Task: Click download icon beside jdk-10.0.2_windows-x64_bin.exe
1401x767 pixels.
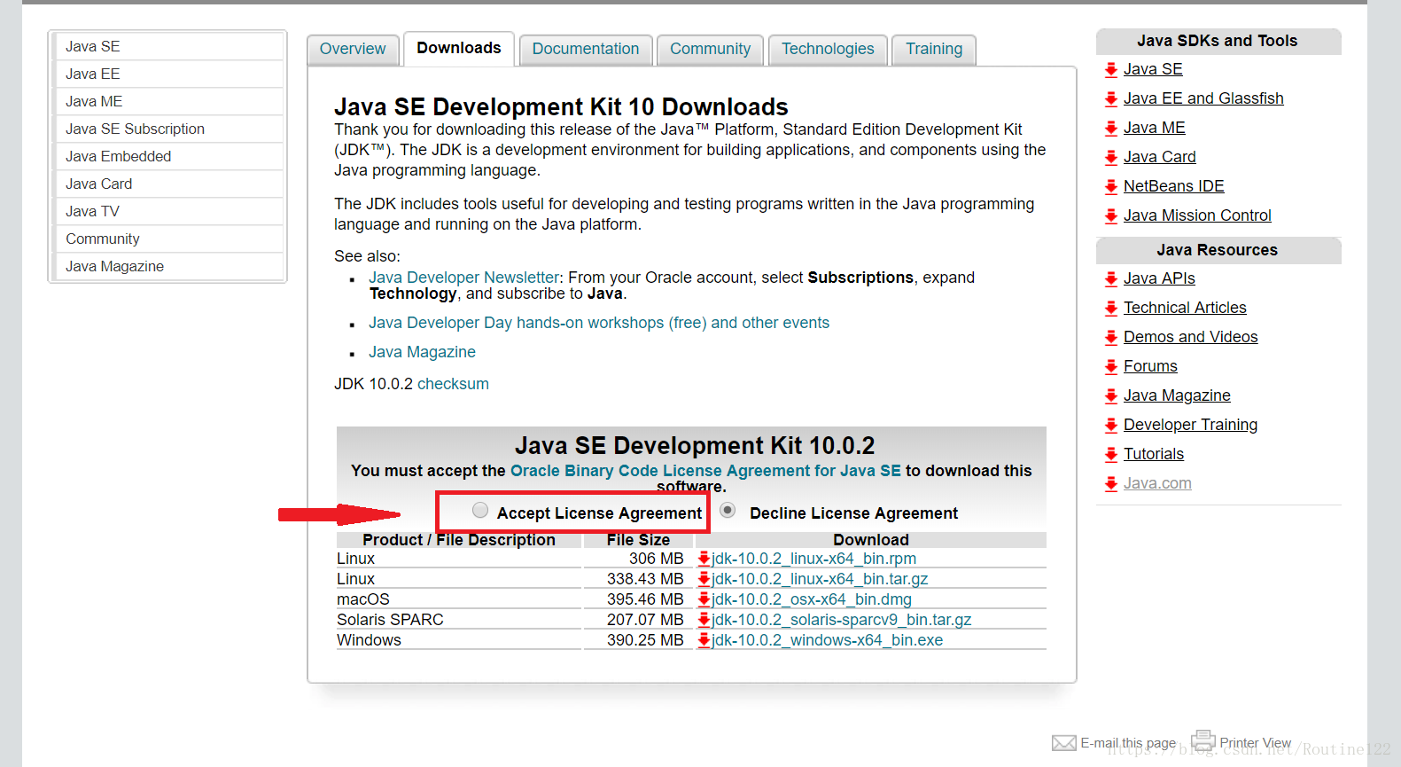Action: point(704,640)
